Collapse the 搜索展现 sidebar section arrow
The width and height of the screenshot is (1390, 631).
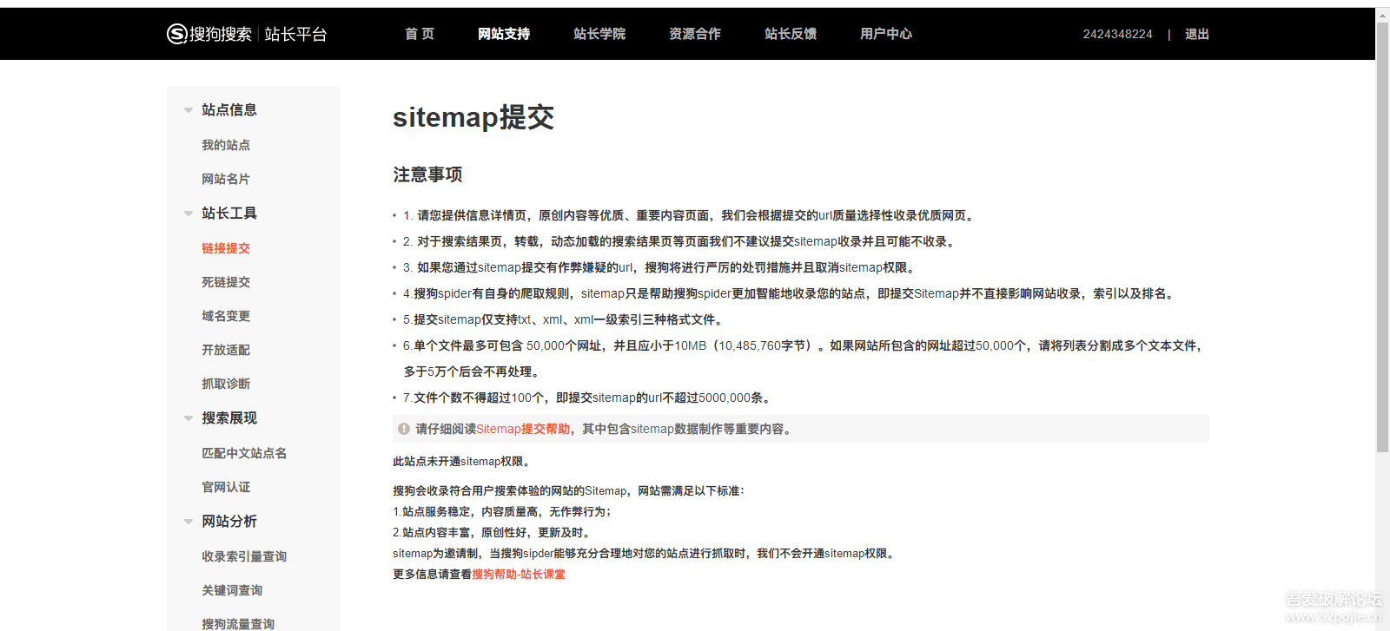(x=189, y=418)
